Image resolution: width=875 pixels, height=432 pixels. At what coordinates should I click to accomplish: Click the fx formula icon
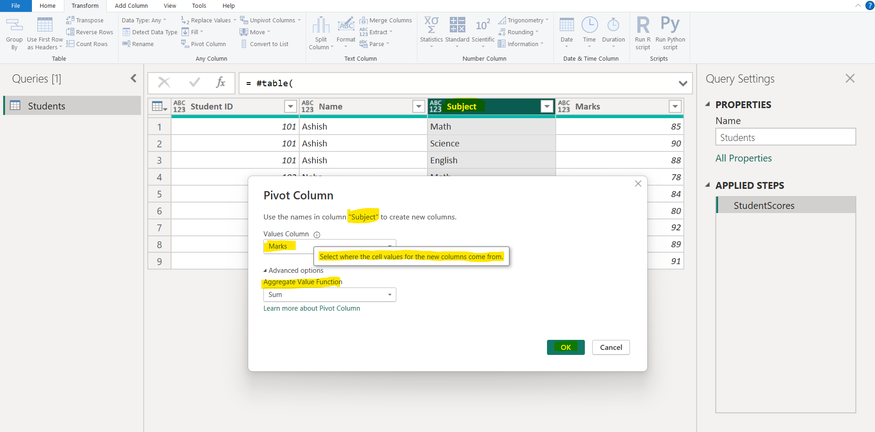click(221, 83)
